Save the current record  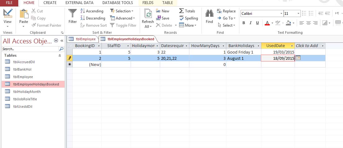[163, 18]
